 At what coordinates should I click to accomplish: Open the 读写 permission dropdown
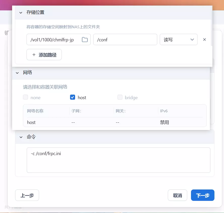tap(179, 39)
